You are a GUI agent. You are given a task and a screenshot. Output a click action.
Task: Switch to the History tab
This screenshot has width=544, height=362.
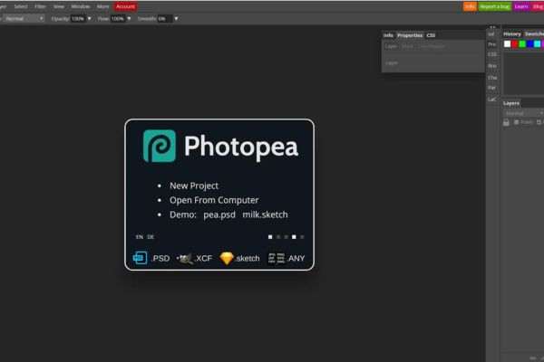[512, 34]
